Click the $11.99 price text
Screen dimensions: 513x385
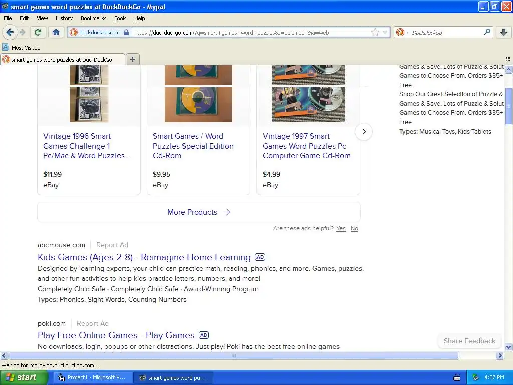click(x=52, y=174)
